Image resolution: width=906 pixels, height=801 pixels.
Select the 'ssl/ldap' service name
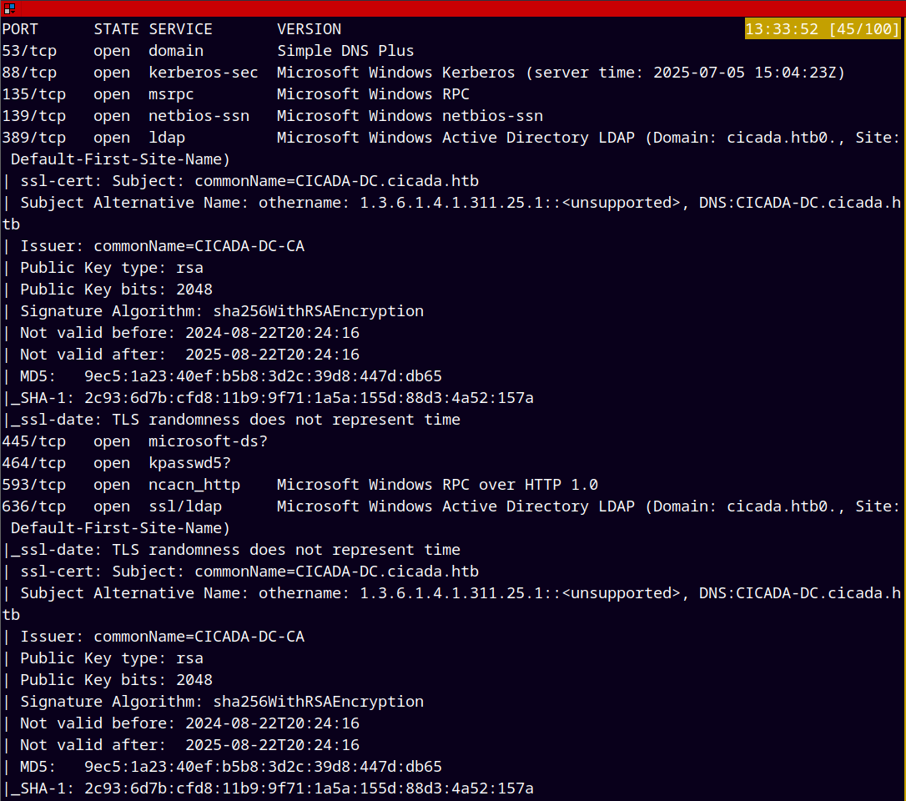tap(185, 506)
